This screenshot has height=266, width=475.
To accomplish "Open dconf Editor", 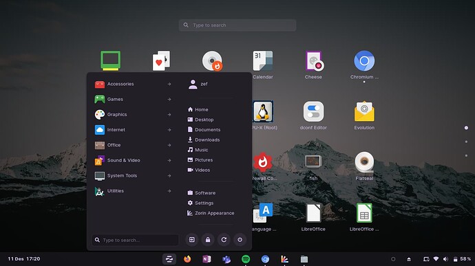I will point(313,111).
